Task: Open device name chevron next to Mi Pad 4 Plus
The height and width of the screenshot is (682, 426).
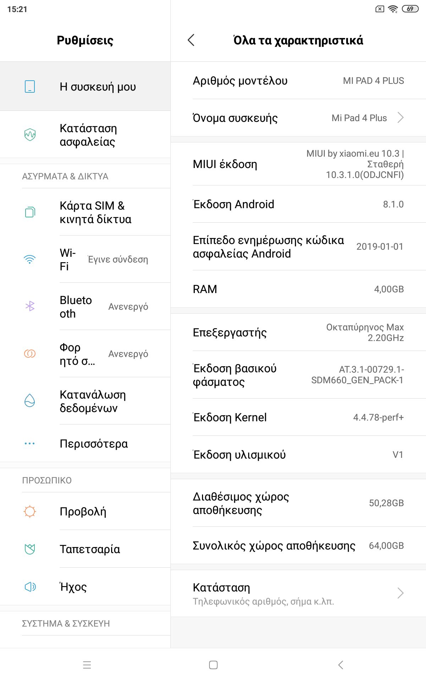Action: (400, 118)
